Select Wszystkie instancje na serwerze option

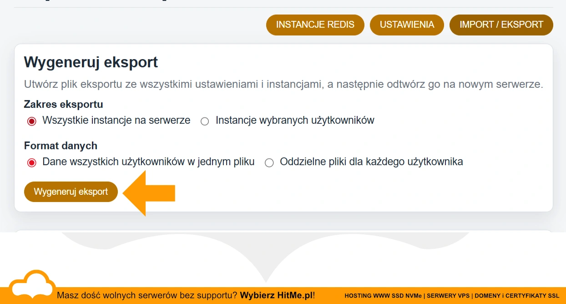click(x=31, y=121)
